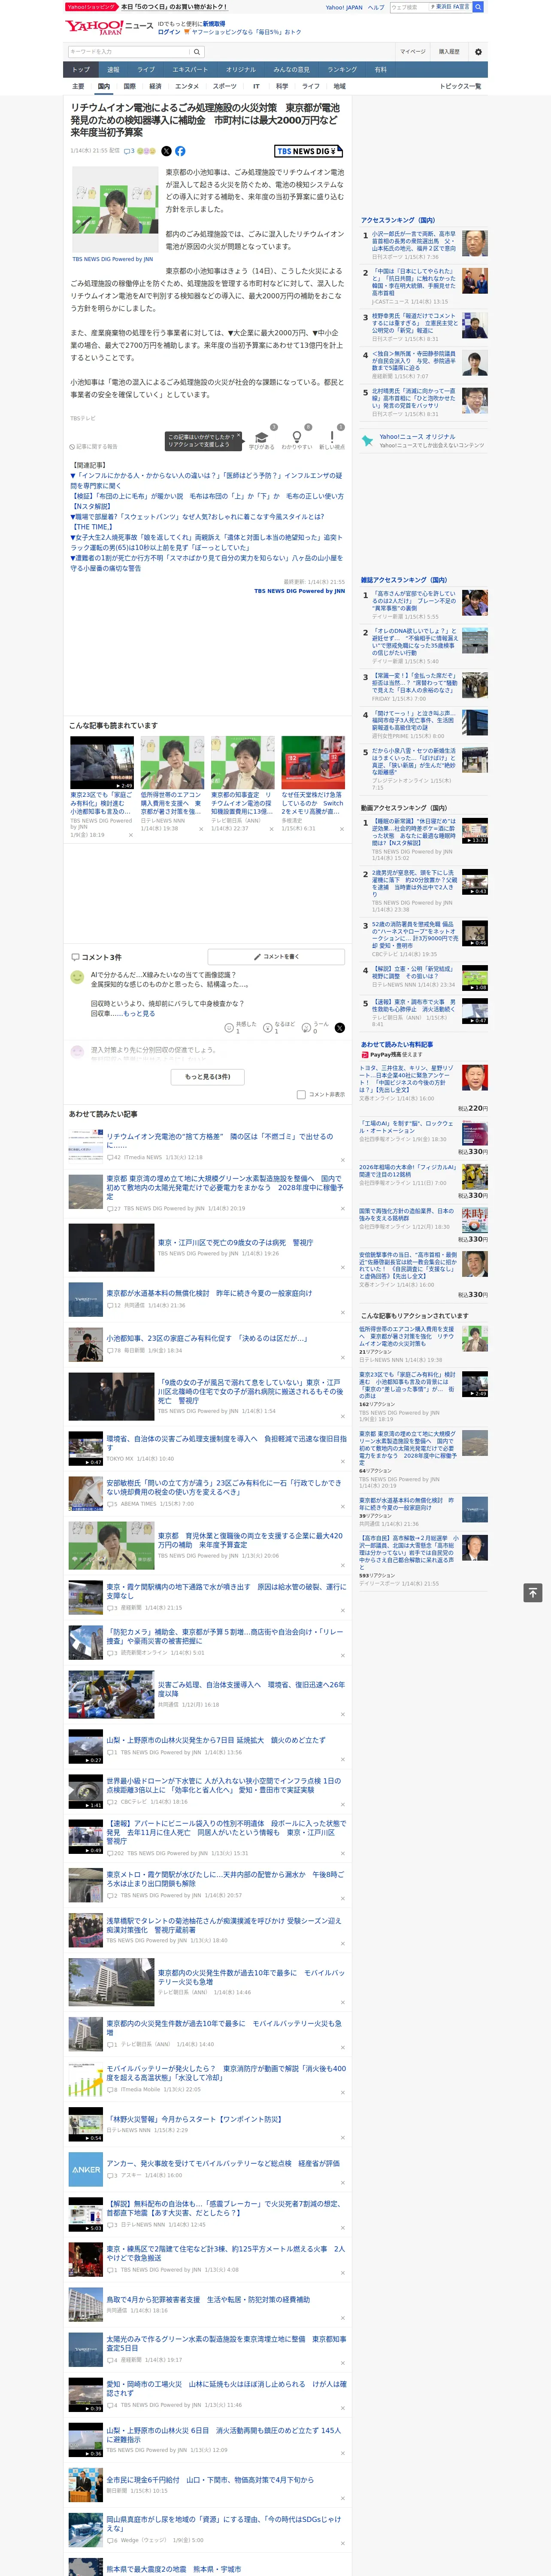Open the 速報 navigation tab
The height and width of the screenshot is (2576, 551).
[113, 70]
